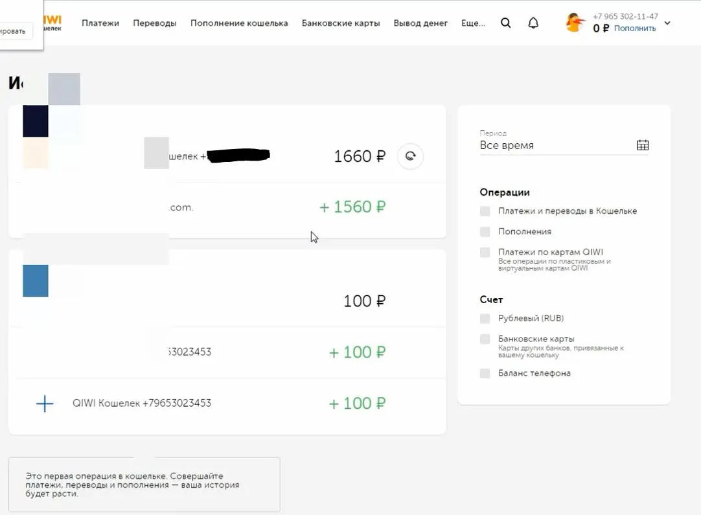Open the 100 ₽ transaction row

pyautogui.click(x=227, y=301)
